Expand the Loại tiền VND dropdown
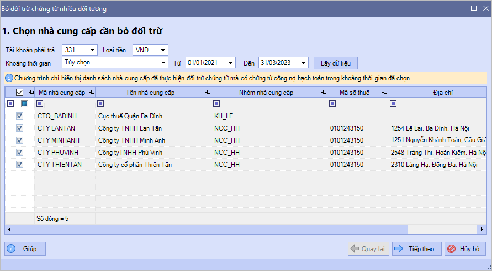The height and width of the screenshot is (271, 492). pyautogui.click(x=163, y=50)
